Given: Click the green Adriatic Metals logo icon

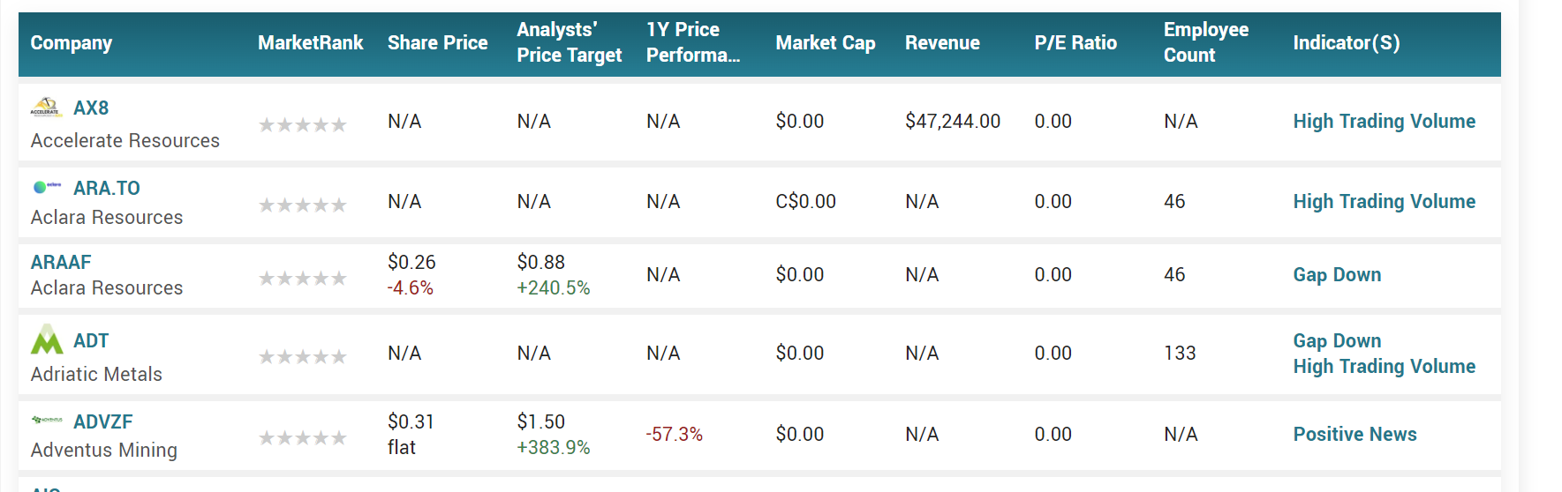Looking at the screenshot, I should tap(47, 339).
